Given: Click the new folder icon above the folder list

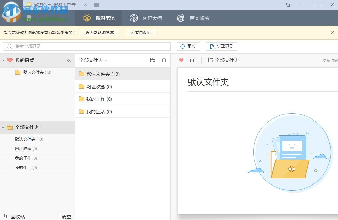Looking at the screenshot, I should 152,60.
